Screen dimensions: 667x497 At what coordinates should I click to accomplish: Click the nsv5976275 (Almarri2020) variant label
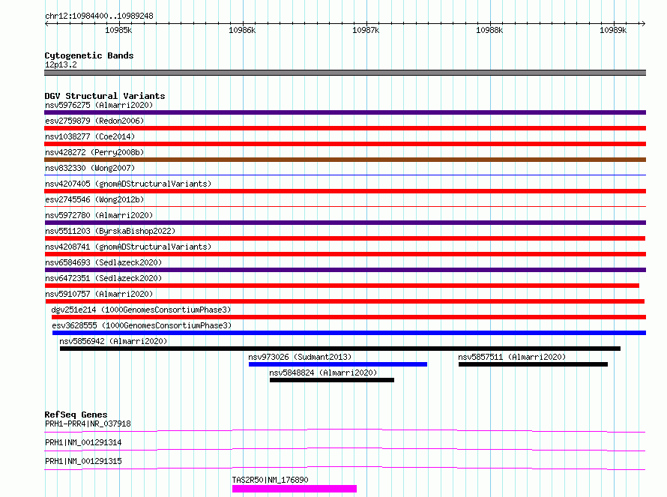pos(99,105)
